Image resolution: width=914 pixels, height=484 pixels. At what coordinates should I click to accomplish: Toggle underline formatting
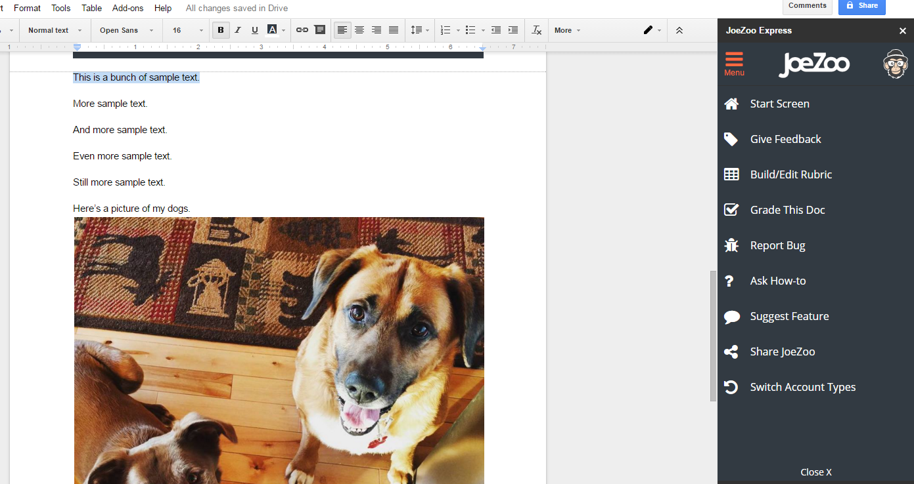tap(255, 30)
